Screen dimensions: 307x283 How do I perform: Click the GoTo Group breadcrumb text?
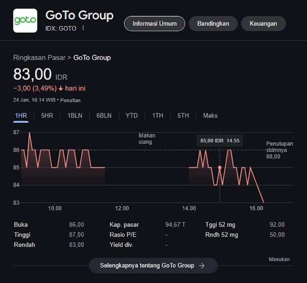(x=92, y=58)
